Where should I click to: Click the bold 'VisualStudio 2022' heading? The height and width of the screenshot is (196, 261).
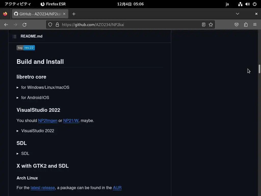(x=38, y=110)
